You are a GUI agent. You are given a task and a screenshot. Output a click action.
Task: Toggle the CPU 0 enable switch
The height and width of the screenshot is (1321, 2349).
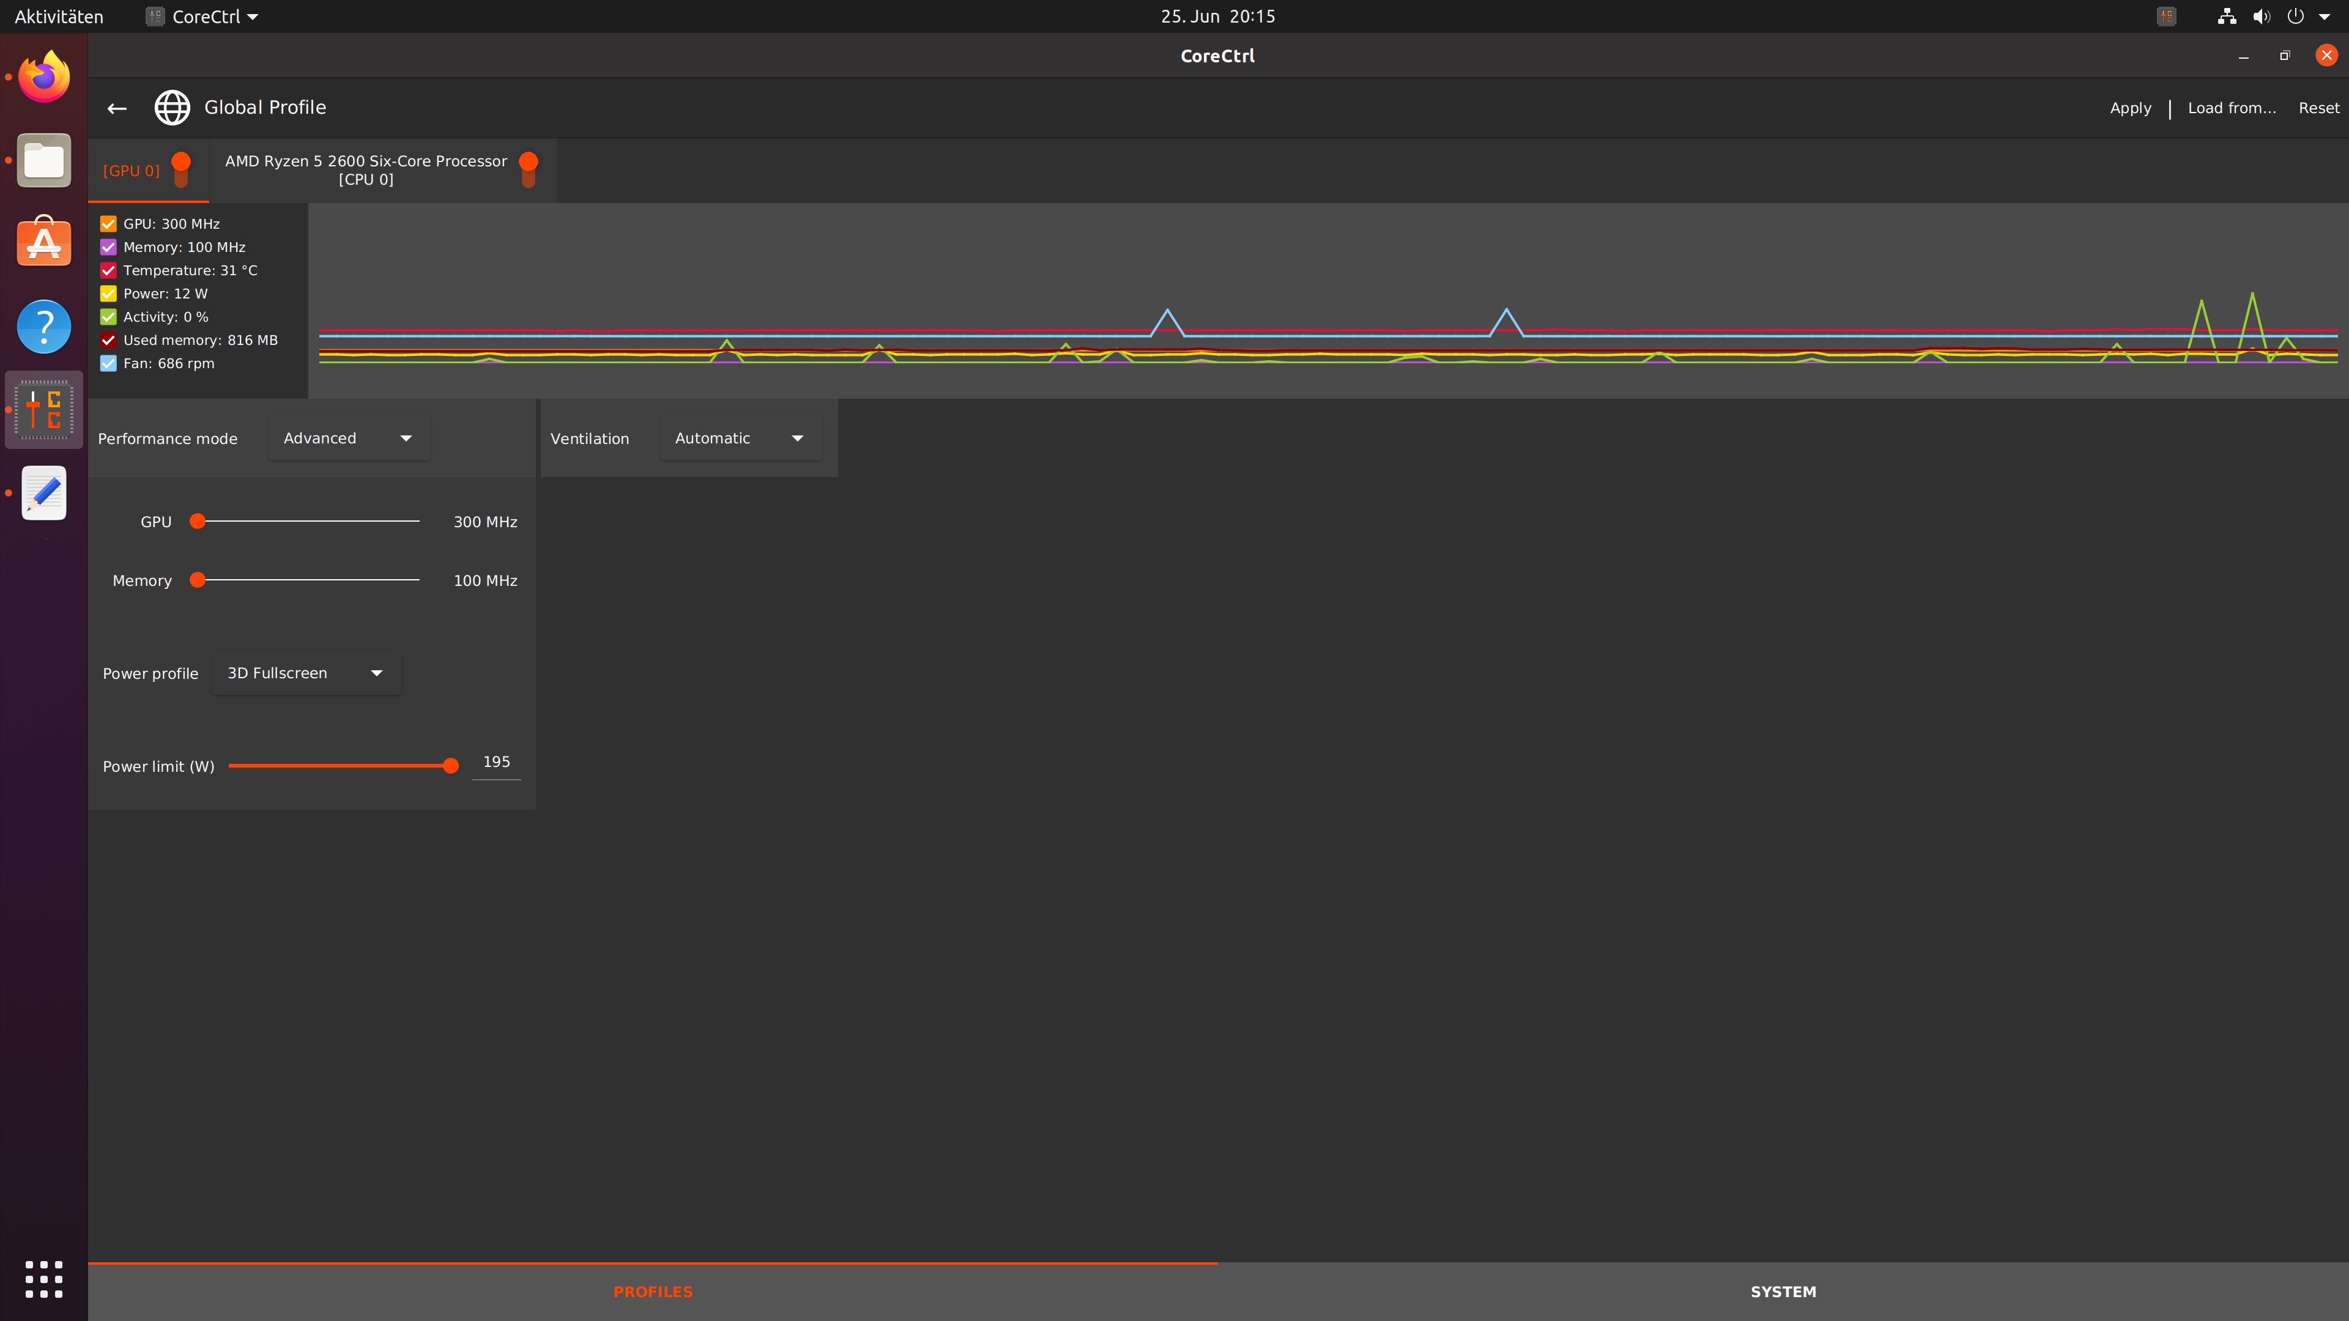point(528,169)
